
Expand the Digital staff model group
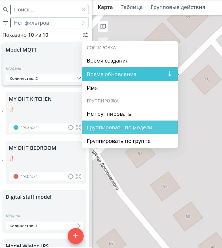coord(79,226)
